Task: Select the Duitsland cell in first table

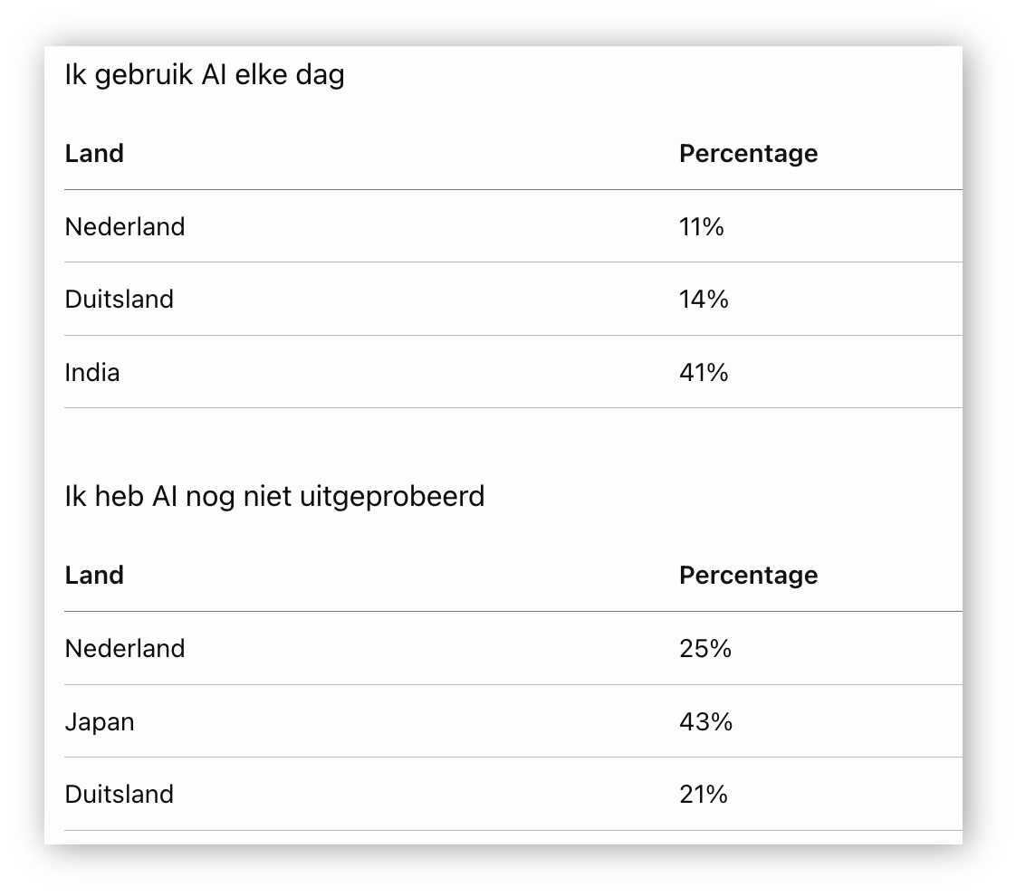Action: click(120, 299)
